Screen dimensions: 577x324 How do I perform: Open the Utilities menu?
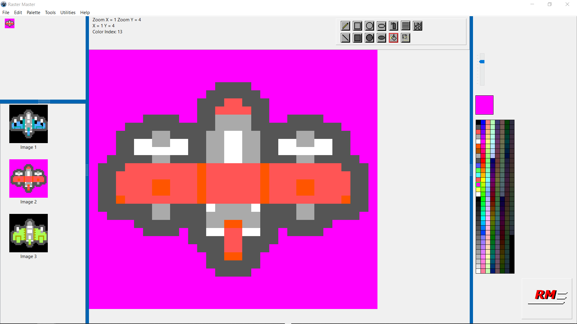(68, 12)
